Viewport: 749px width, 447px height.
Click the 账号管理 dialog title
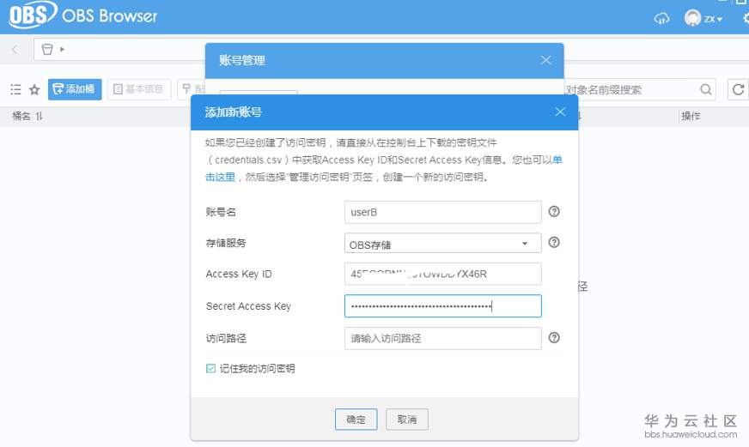click(242, 61)
